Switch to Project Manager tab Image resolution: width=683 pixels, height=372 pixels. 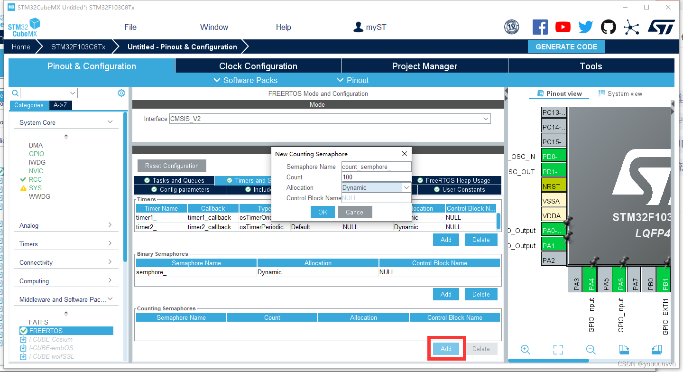pos(425,66)
